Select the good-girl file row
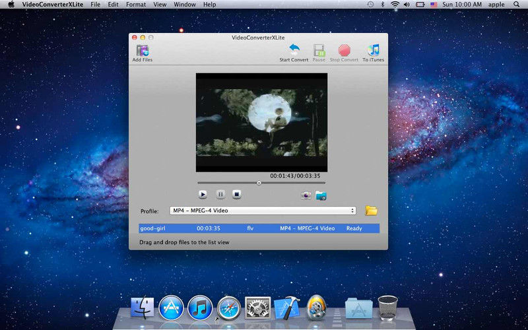This screenshot has height=330, width=528. click(259, 228)
